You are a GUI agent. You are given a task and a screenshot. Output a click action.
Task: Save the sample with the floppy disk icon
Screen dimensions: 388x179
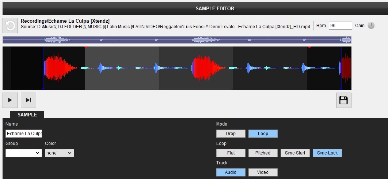coord(343,100)
